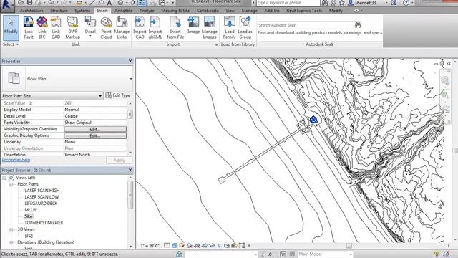This screenshot has height=258, width=458.
Task: Switch to the Architecture tab
Action: pyautogui.click(x=31, y=11)
